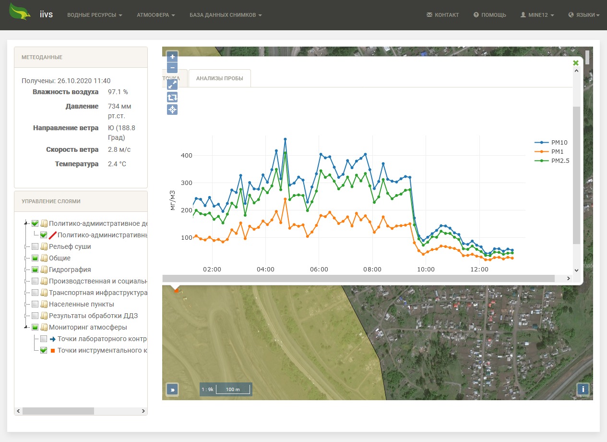Collapse the Мониторинг атмосферы tree node

[x=26, y=327]
